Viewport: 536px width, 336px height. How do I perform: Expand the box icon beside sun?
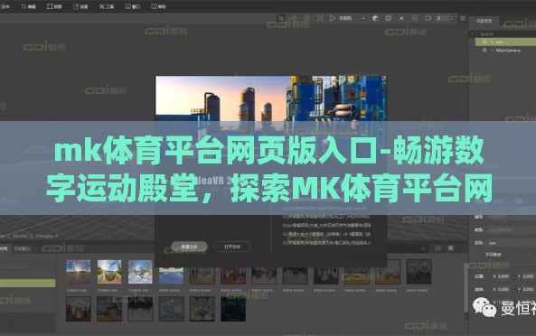click(484, 42)
